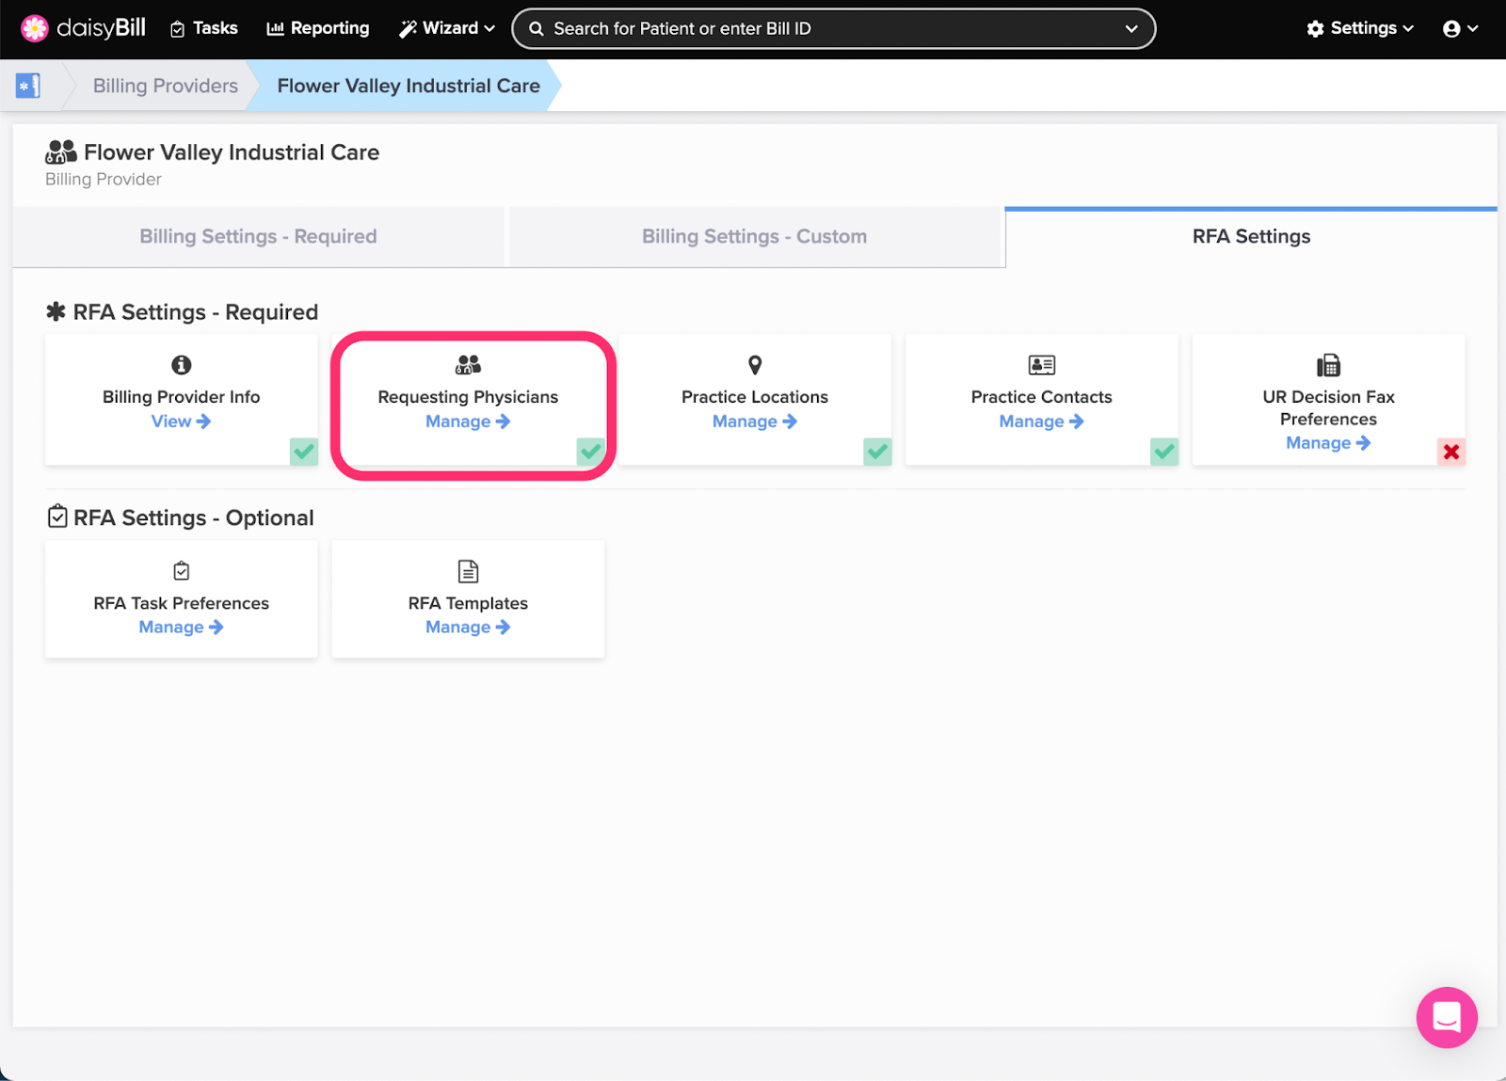Focus the Search for Patient or Bill ID field

pos(833,29)
